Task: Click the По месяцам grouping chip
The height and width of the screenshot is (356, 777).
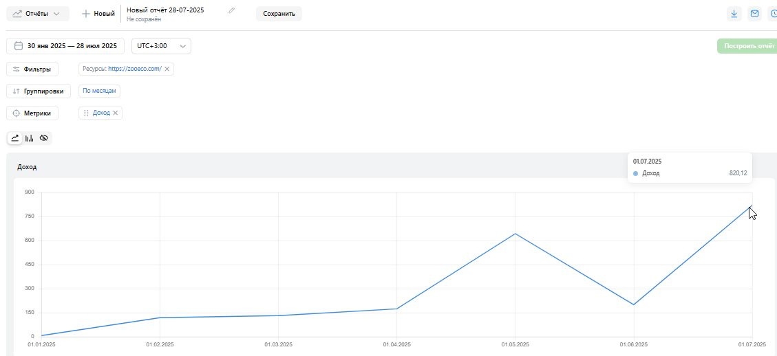Action: [99, 91]
